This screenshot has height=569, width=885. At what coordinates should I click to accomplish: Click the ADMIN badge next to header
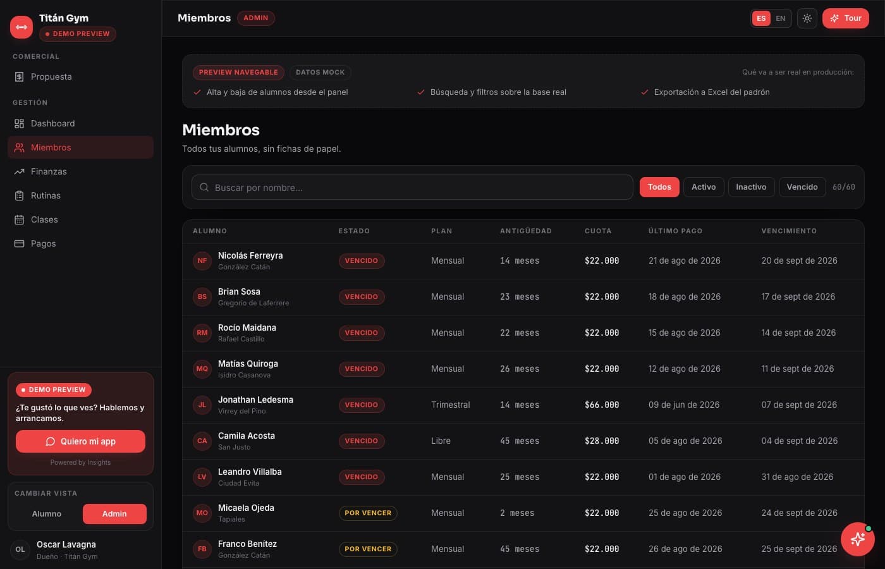[256, 18]
